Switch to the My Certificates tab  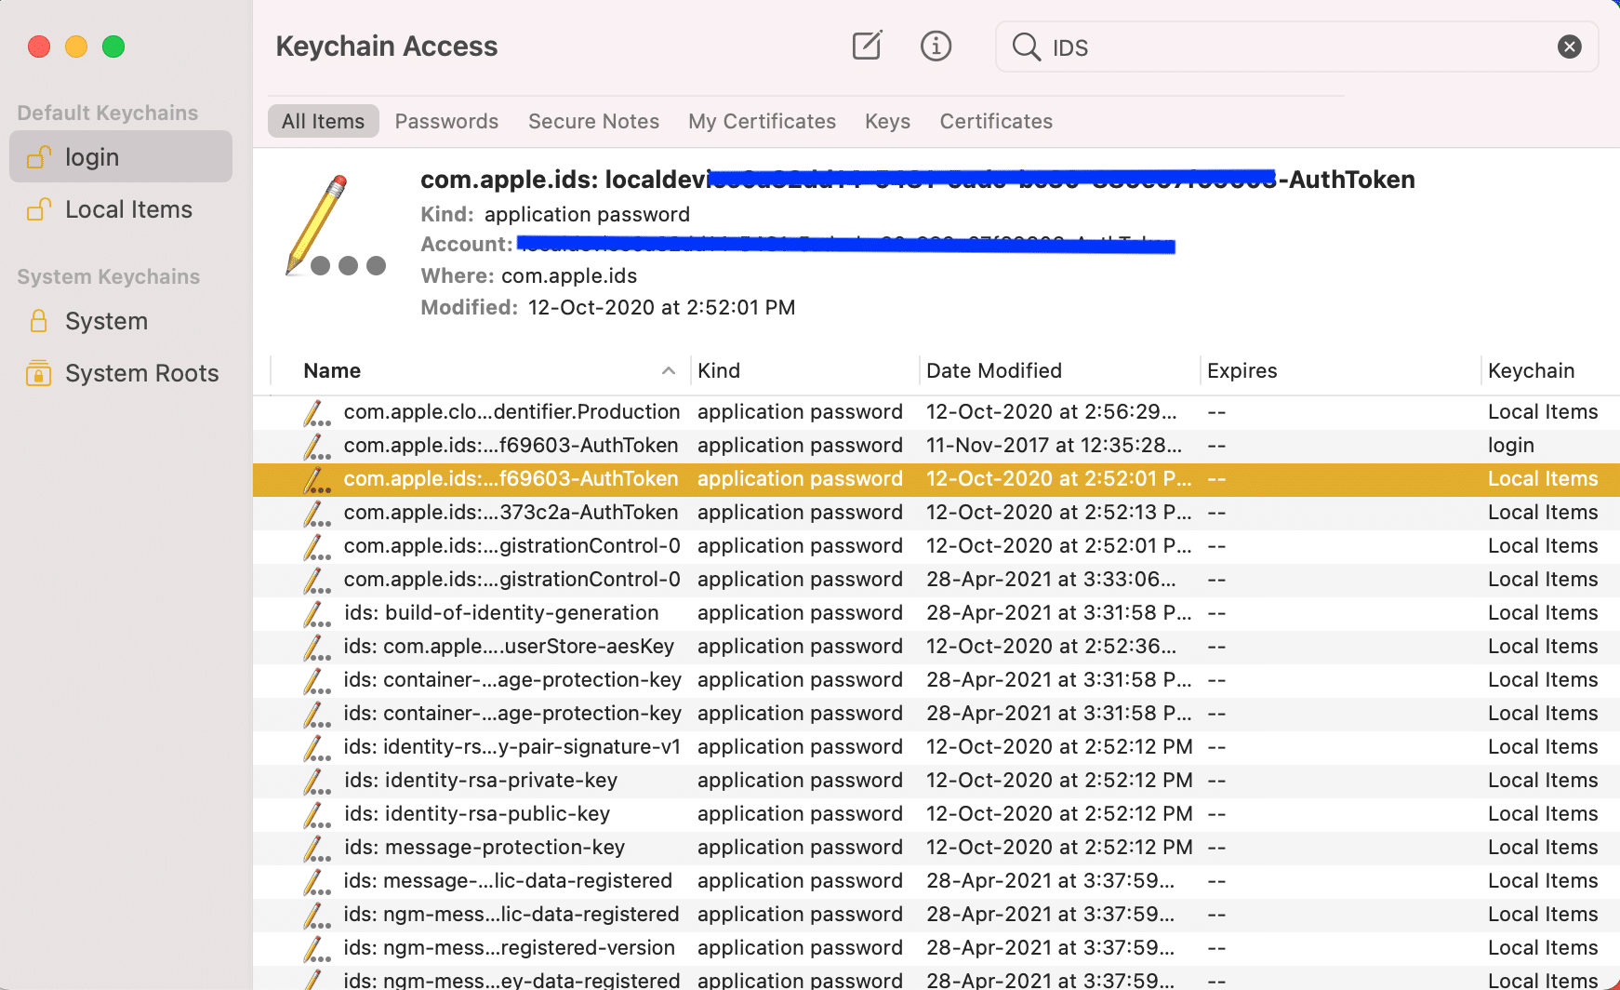762,121
